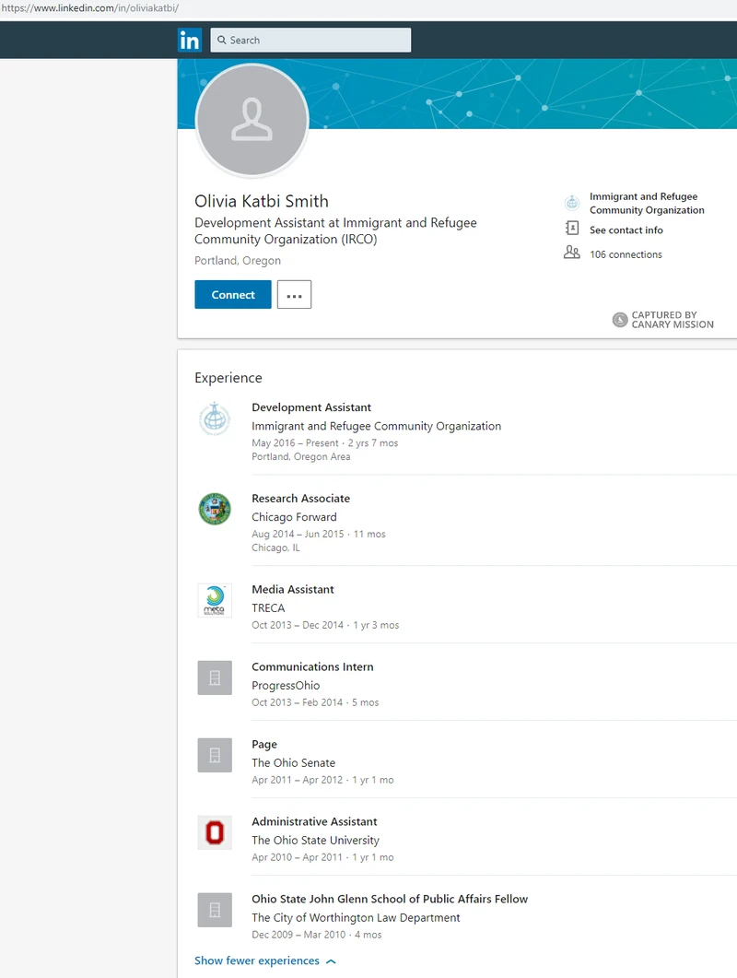Click the TRECA meta solutions logo
Viewport: 737px width, 978px height.
tap(215, 600)
